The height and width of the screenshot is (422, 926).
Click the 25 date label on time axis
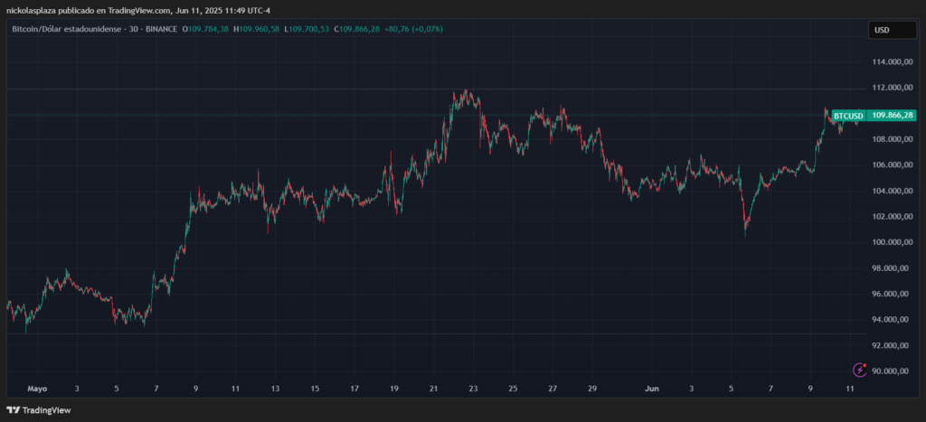513,389
